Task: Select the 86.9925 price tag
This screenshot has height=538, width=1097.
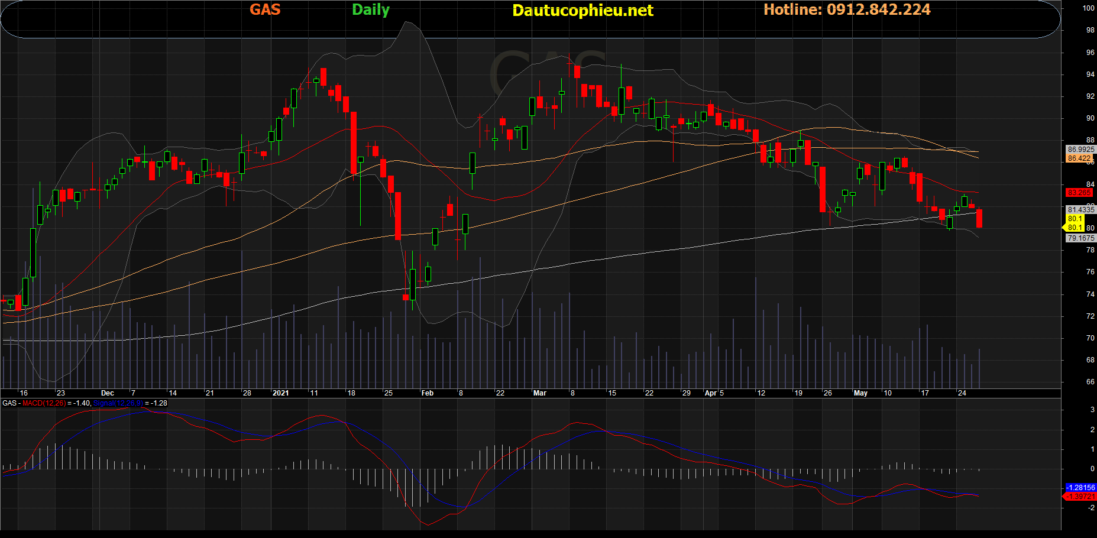Action: 1081,150
